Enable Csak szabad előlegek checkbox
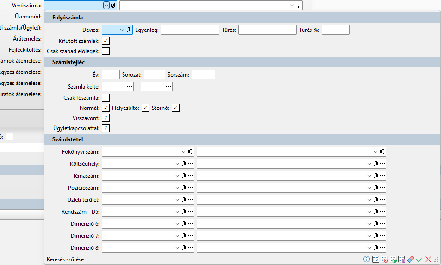The height and width of the screenshot is (265, 441). pyautogui.click(x=106, y=51)
